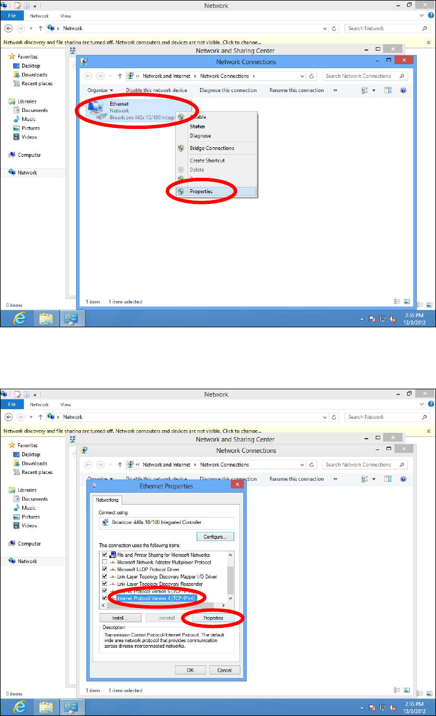Select the Ethernet adapter icon in Network Connections
Image resolution: width=436 pixels, height=716 pixels.
click(98, 110)
